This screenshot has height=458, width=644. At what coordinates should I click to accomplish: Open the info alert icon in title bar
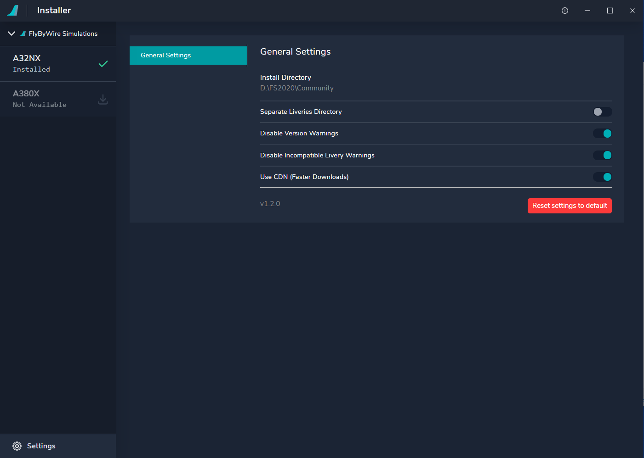click(x=565, y=11)
